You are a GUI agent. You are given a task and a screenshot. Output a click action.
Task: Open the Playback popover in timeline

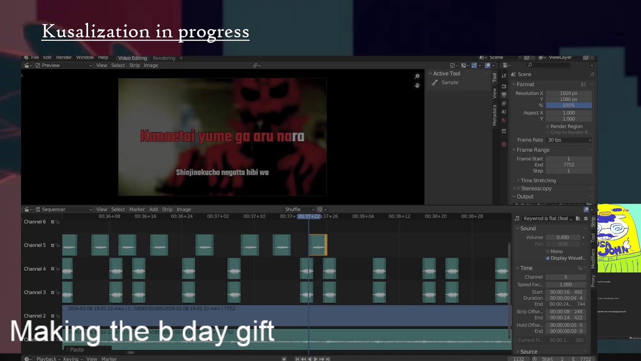(x=49, y=359)
